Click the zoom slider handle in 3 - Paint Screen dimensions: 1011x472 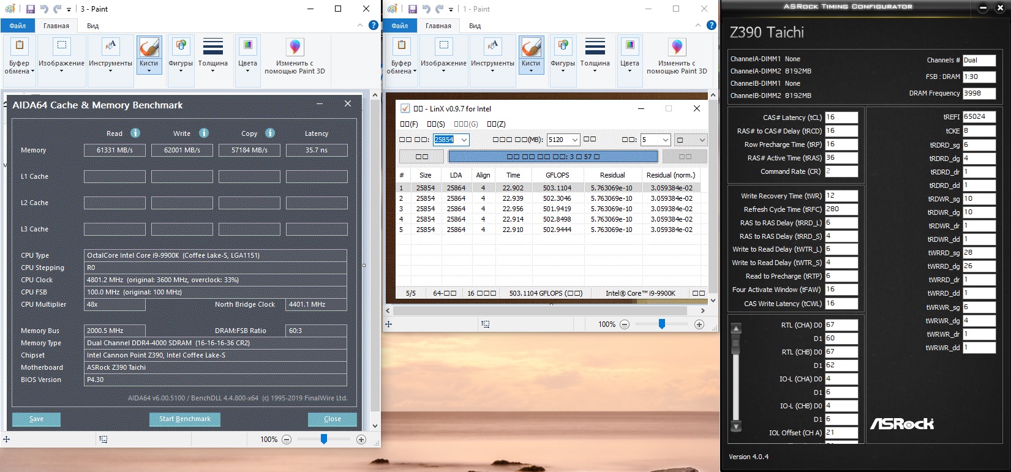tap(324, 439)
